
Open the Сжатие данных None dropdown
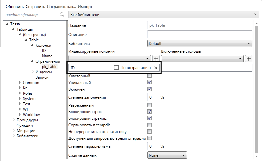click(167, 155)
